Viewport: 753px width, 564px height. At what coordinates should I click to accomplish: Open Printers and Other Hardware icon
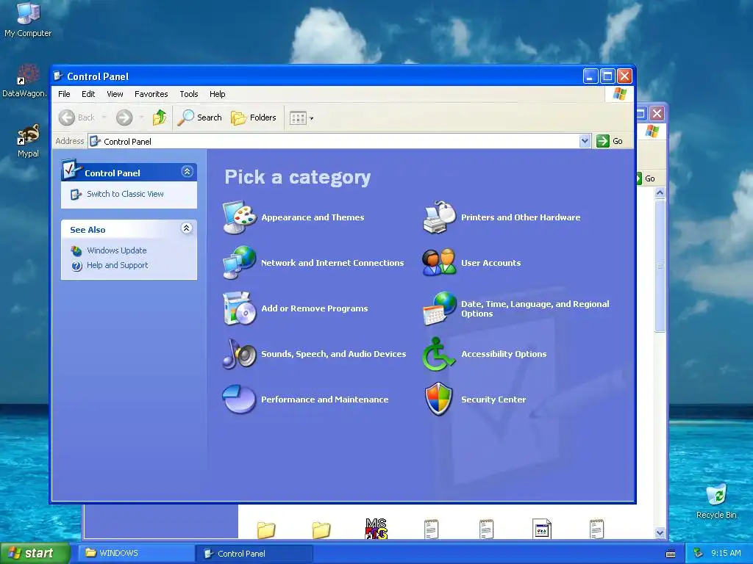439,217
